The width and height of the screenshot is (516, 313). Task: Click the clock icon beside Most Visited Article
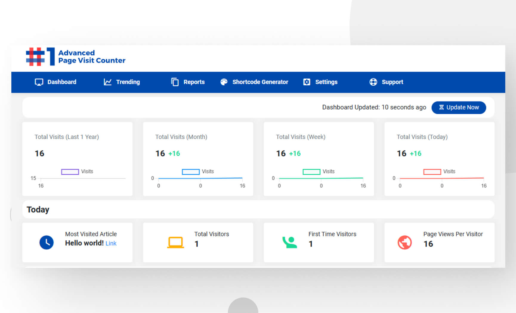47,242
